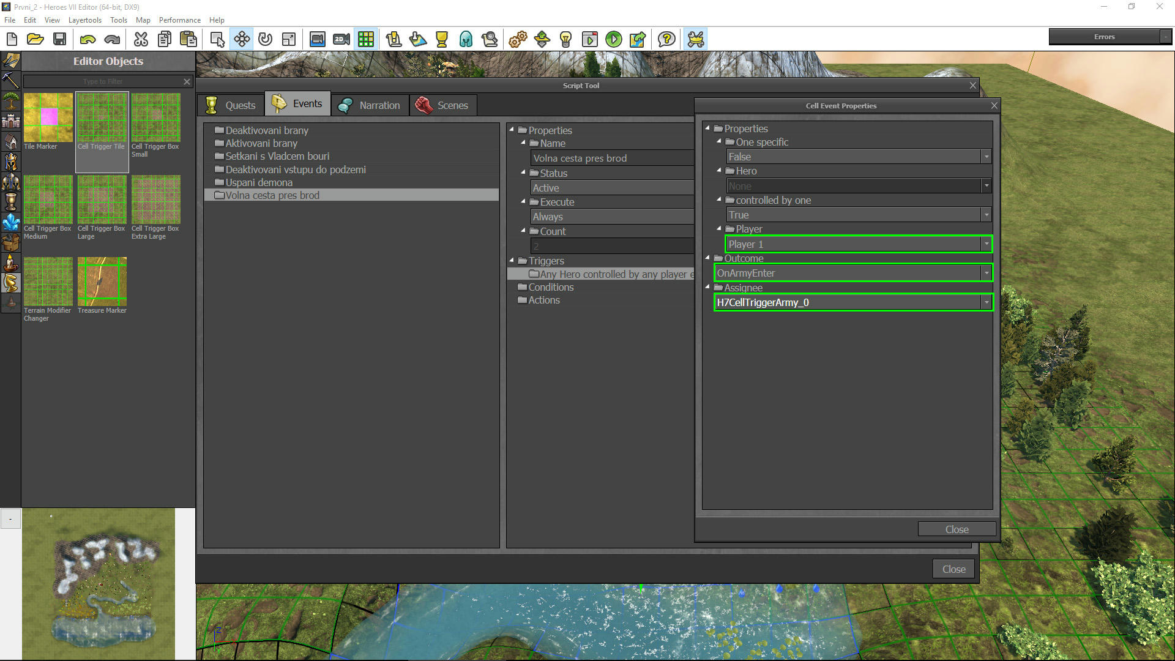The width and height of the screenshot is (1175, 661).
Task: Collapse the Triggers section in Script Tool
Action: [512, 261]
